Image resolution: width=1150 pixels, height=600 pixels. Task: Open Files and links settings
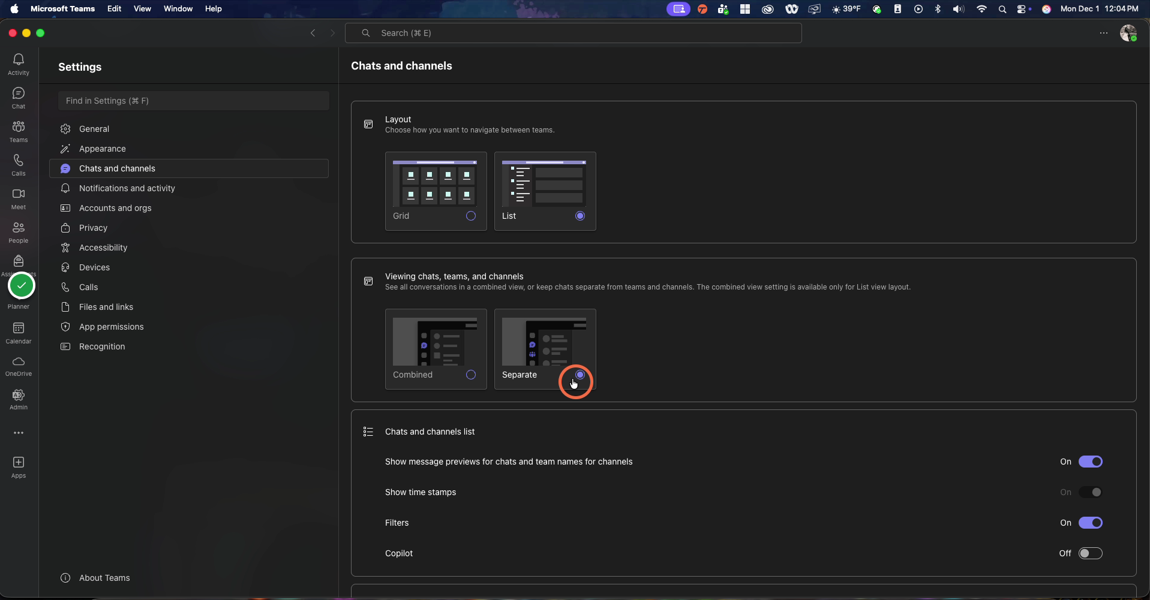coord(189,307)
